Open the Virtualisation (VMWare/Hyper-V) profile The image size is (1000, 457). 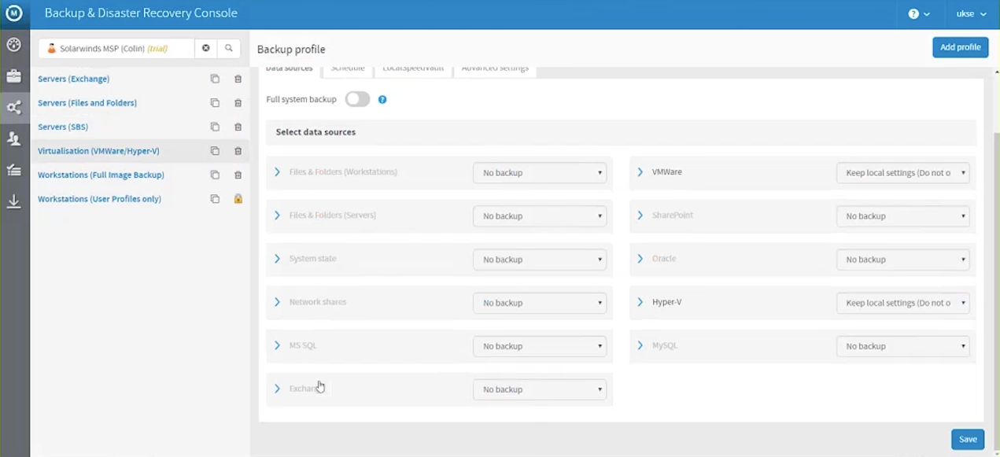[98, 151]
